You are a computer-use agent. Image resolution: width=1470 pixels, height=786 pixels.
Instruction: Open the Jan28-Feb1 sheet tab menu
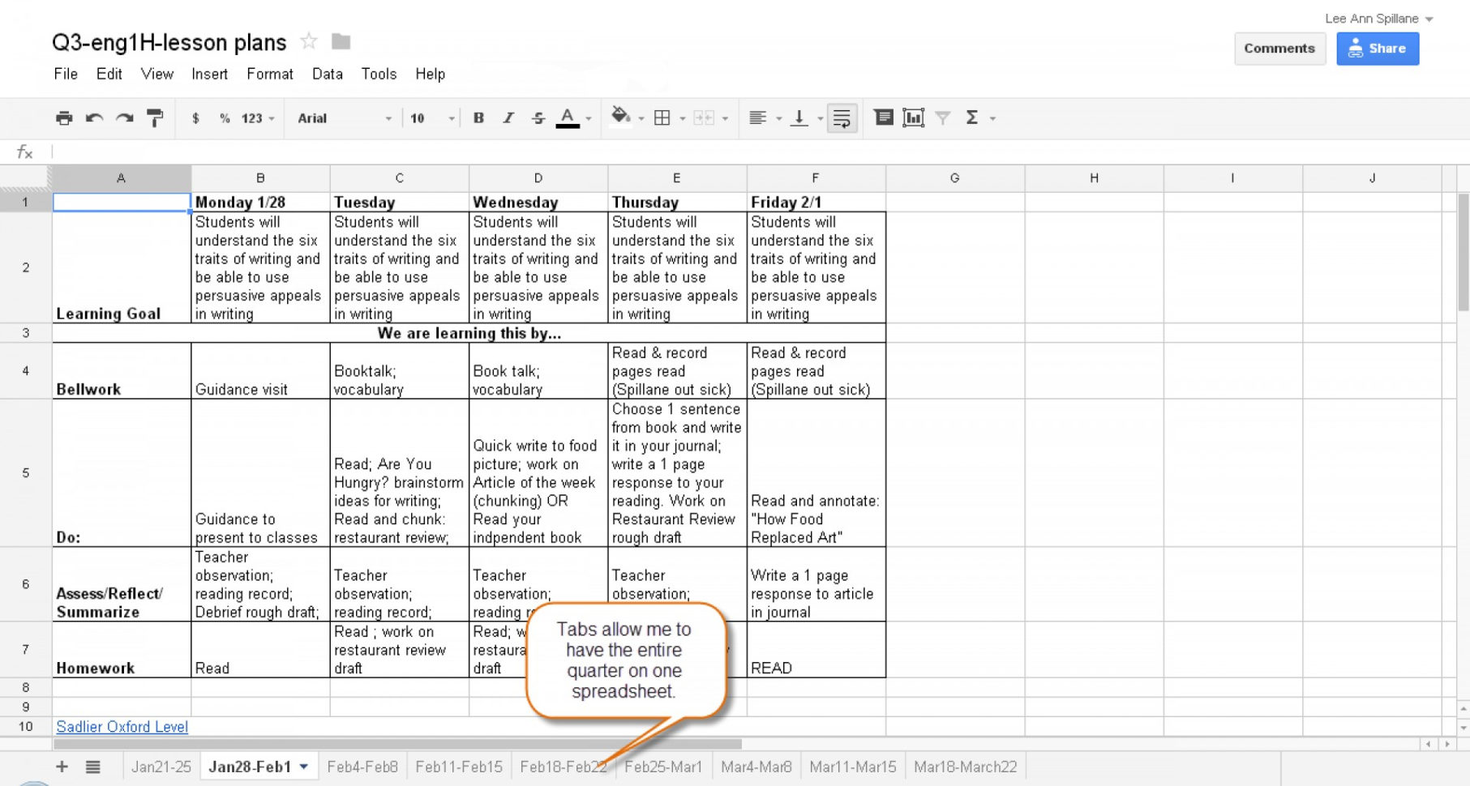[304, 766]
